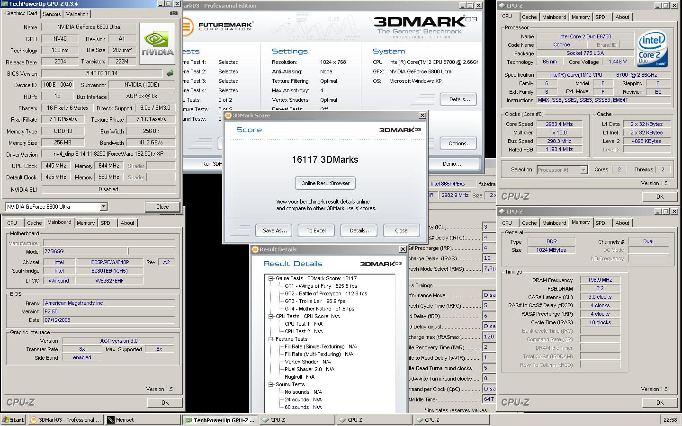This screenshot has width=682, height=426.
Task: Open the CPU tab in the Memory CPU-Z window
Action: [507, 223]
